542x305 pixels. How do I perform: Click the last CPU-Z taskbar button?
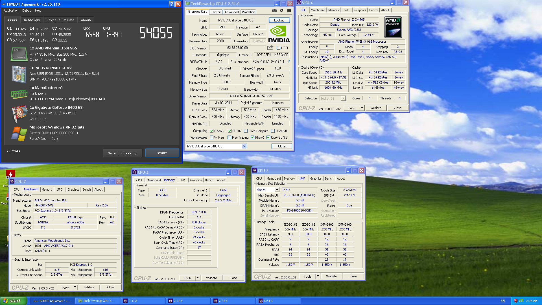click(x=278, y=301)
